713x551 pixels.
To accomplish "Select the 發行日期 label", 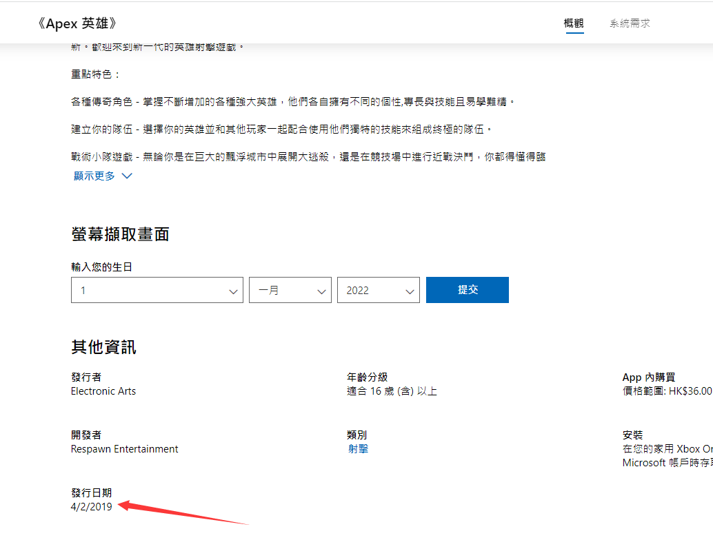I will coord(92,493).
